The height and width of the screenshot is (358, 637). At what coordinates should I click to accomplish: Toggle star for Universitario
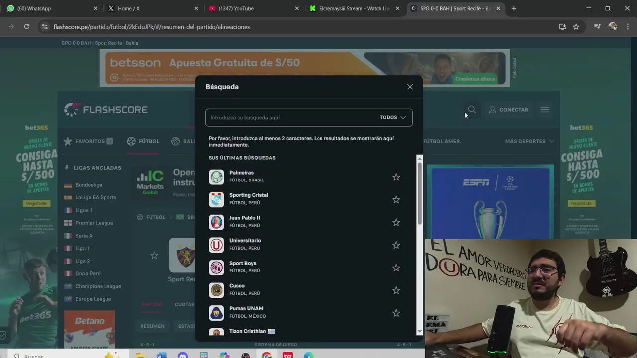click(x=396, y=245)
